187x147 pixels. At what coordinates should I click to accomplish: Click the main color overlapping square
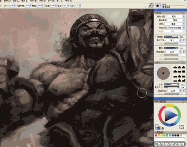point(156,126)
